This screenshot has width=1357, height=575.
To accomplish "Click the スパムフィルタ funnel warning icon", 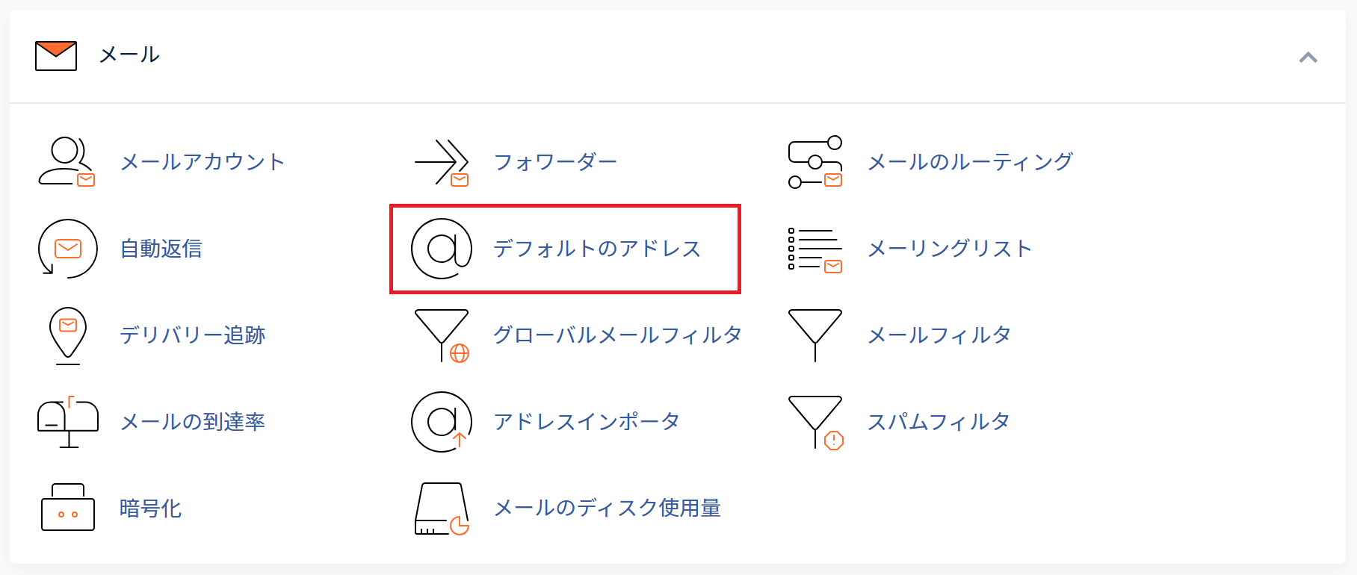I will pos(816,422).
